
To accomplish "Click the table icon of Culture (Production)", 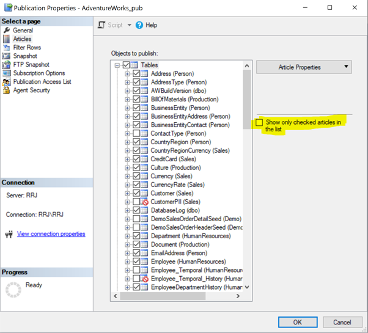I will coord(144,167).
